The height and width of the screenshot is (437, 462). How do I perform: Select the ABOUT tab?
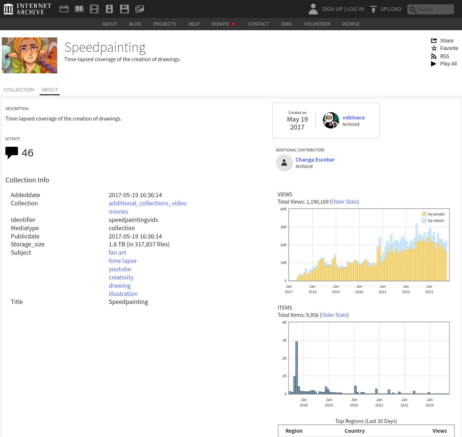pos(50,90)
